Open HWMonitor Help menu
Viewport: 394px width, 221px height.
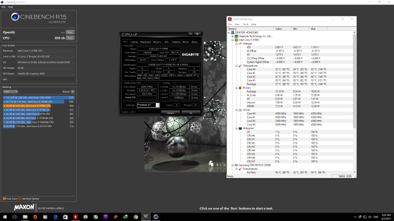[x=254, y=25]
